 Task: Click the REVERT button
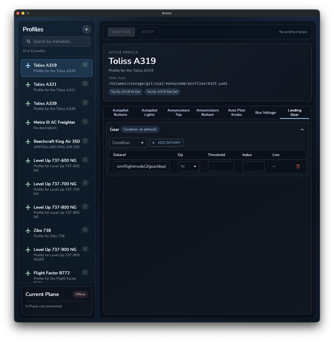pyautogui.click(x=148, y=32)
